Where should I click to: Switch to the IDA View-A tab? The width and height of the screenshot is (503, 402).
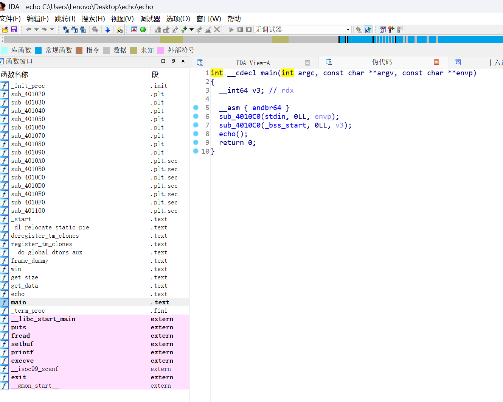[x=253, y=63]
